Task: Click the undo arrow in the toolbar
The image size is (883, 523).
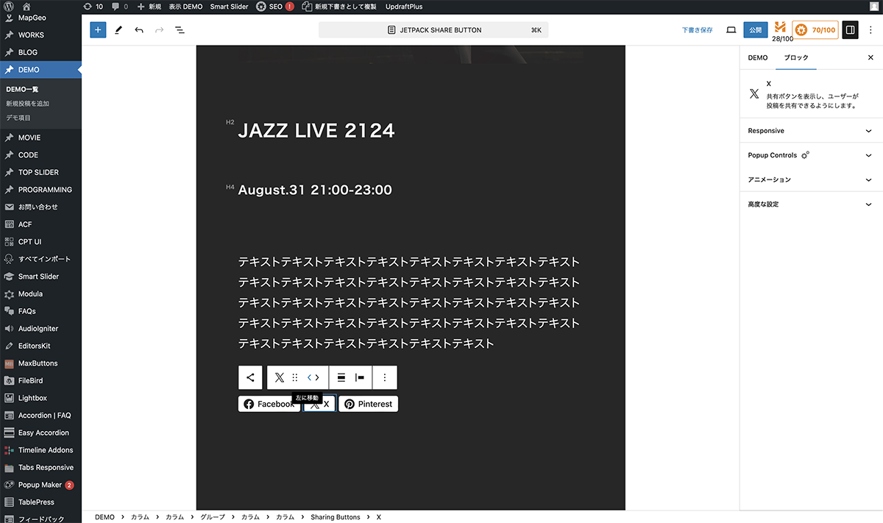Action: pos(139,30)
